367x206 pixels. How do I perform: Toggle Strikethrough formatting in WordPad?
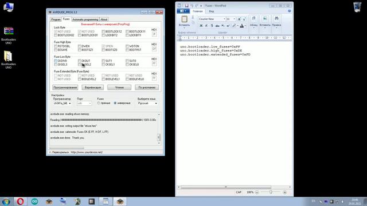tap(217, 26)
